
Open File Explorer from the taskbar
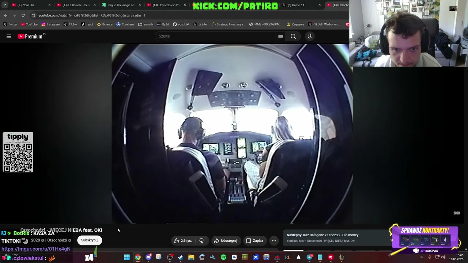pyautogui.click(x=191, y=258)
